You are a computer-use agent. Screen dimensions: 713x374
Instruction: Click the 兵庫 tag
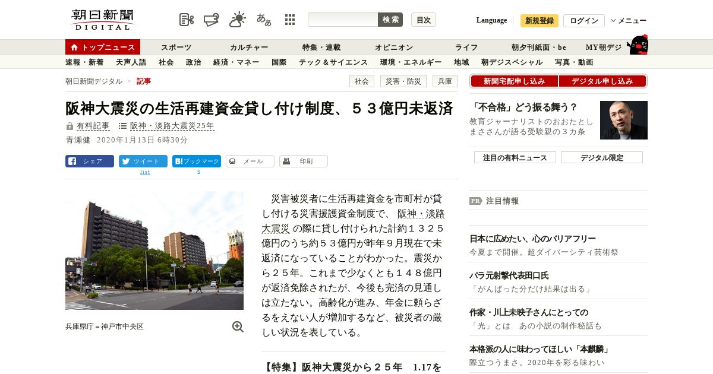(445, 81)
